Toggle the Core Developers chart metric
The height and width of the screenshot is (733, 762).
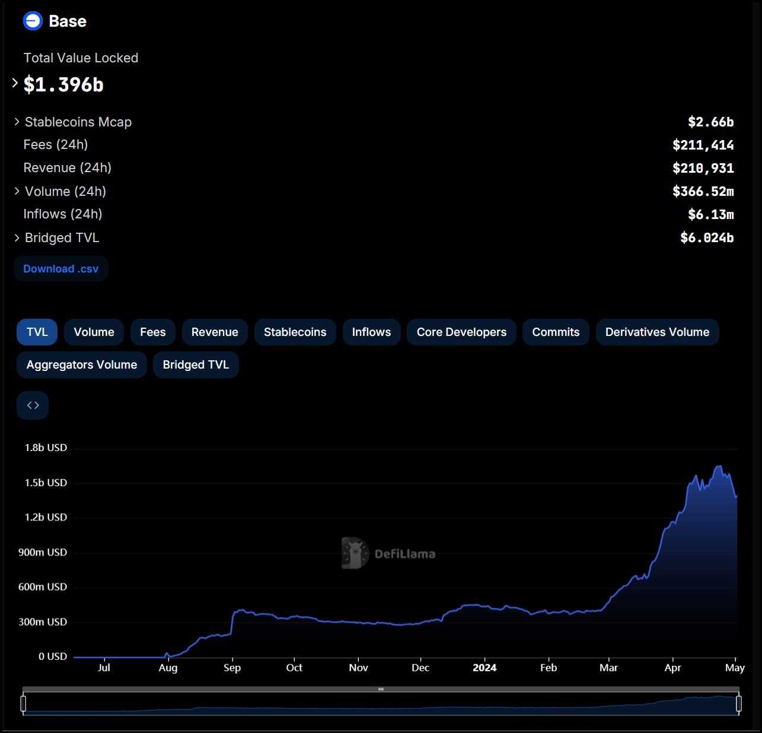461,332
